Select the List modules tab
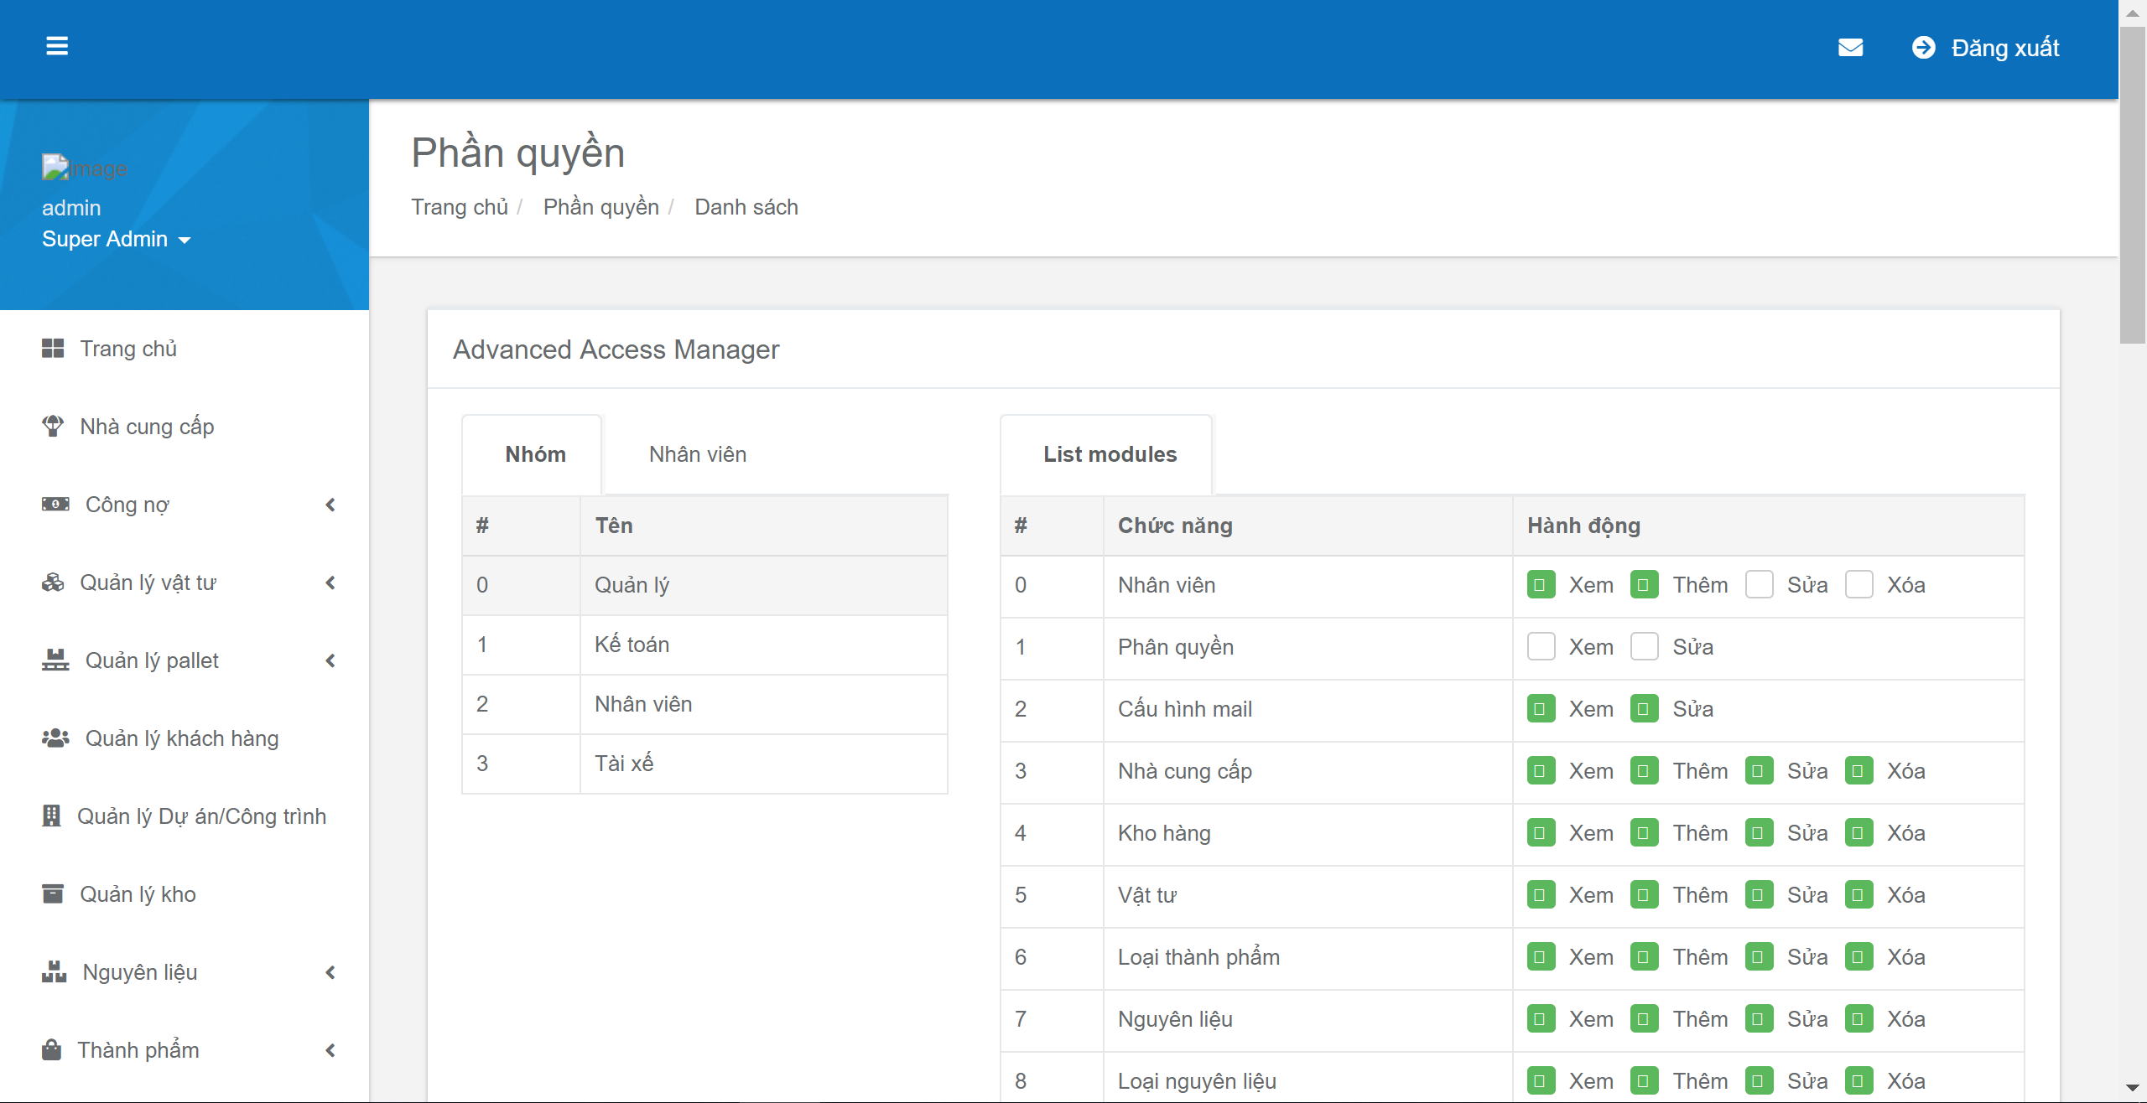 (x=1109, y=454)
